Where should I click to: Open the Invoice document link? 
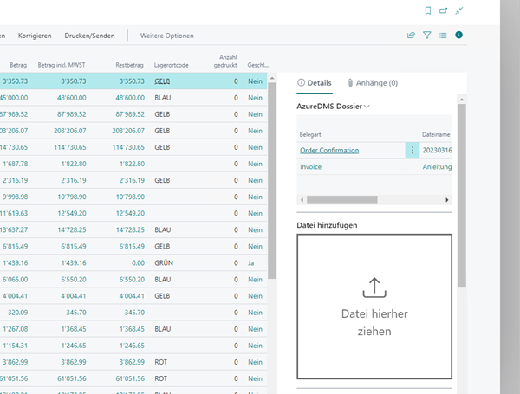pos(310,166)
